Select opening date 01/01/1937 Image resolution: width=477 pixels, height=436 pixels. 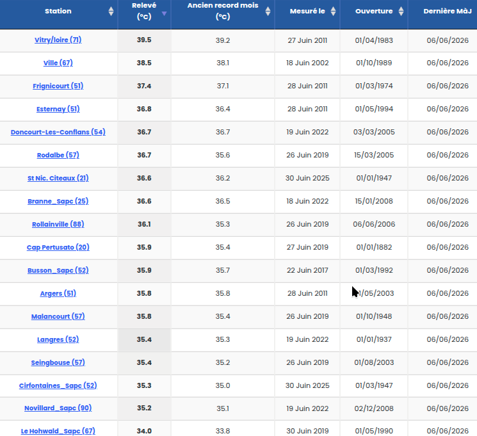coord(374,339)
